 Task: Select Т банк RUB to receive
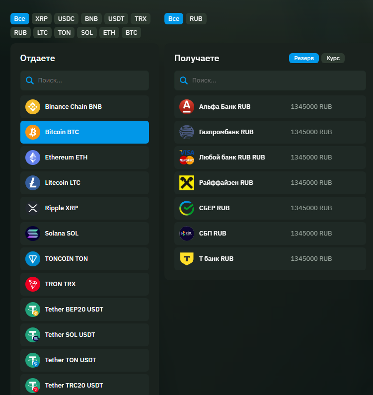(x=270, y=259)
